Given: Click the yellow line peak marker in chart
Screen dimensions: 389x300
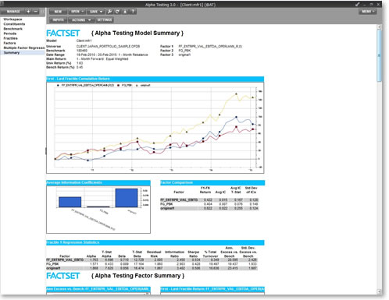Looking at the screenshot, I should (x=236, y=94).
